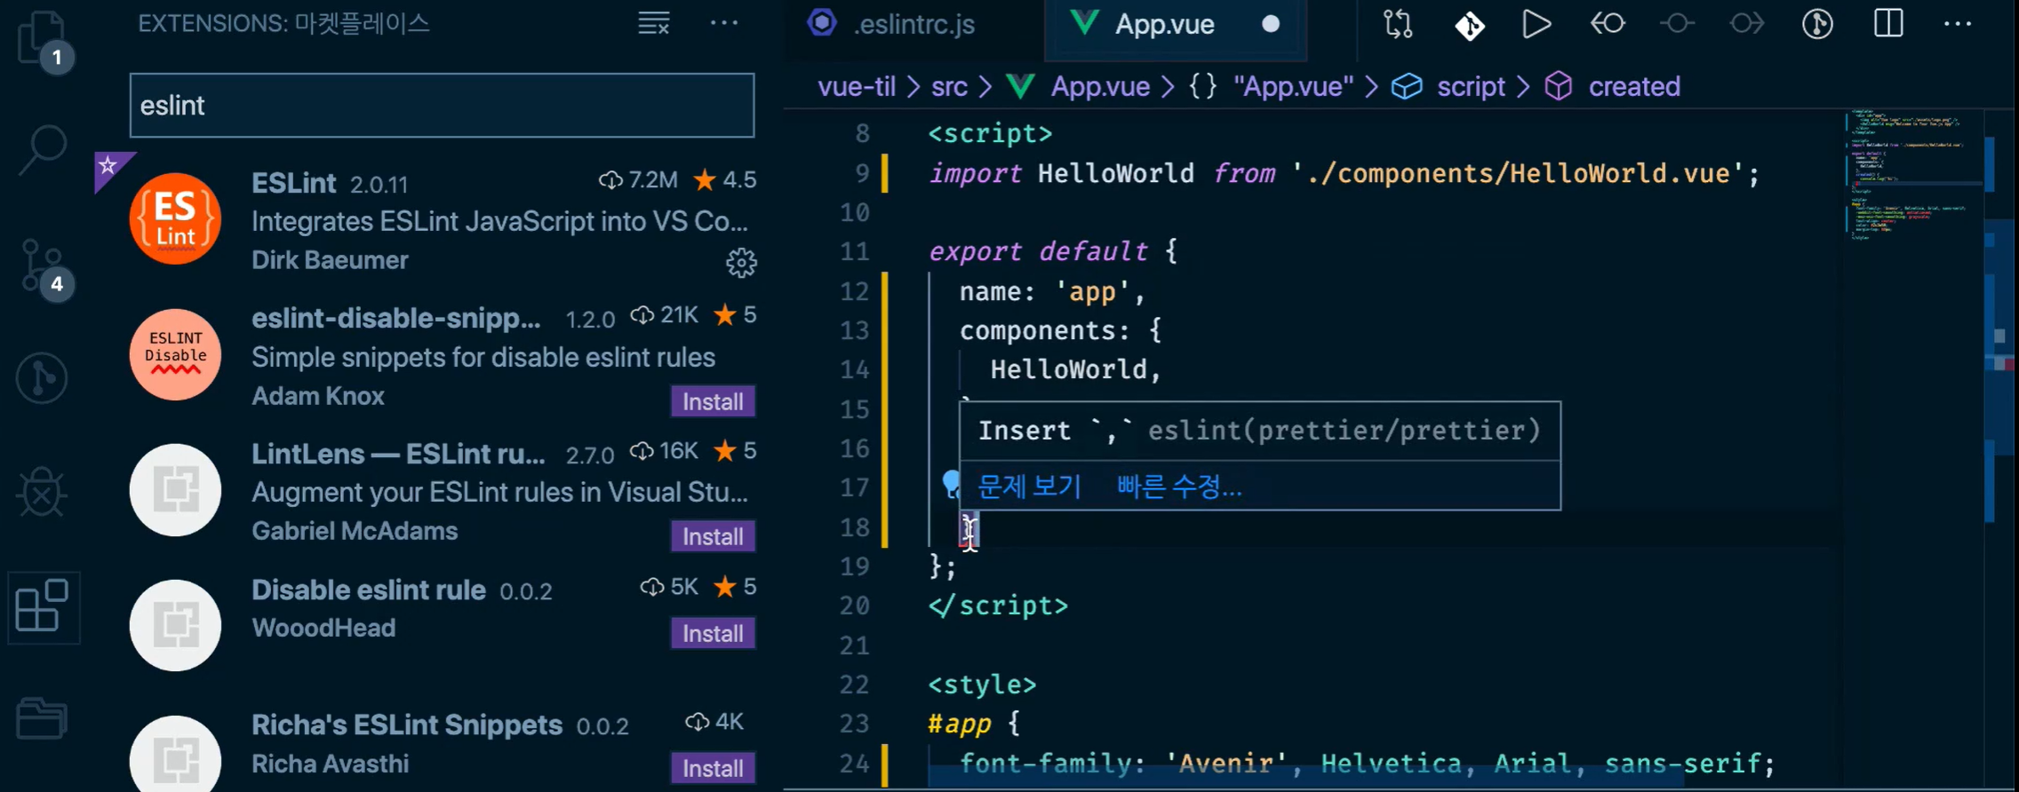2019x792 pixels.
Task: Open the LintLens — ESLint ru... extension entry
Action: [442, 490]
